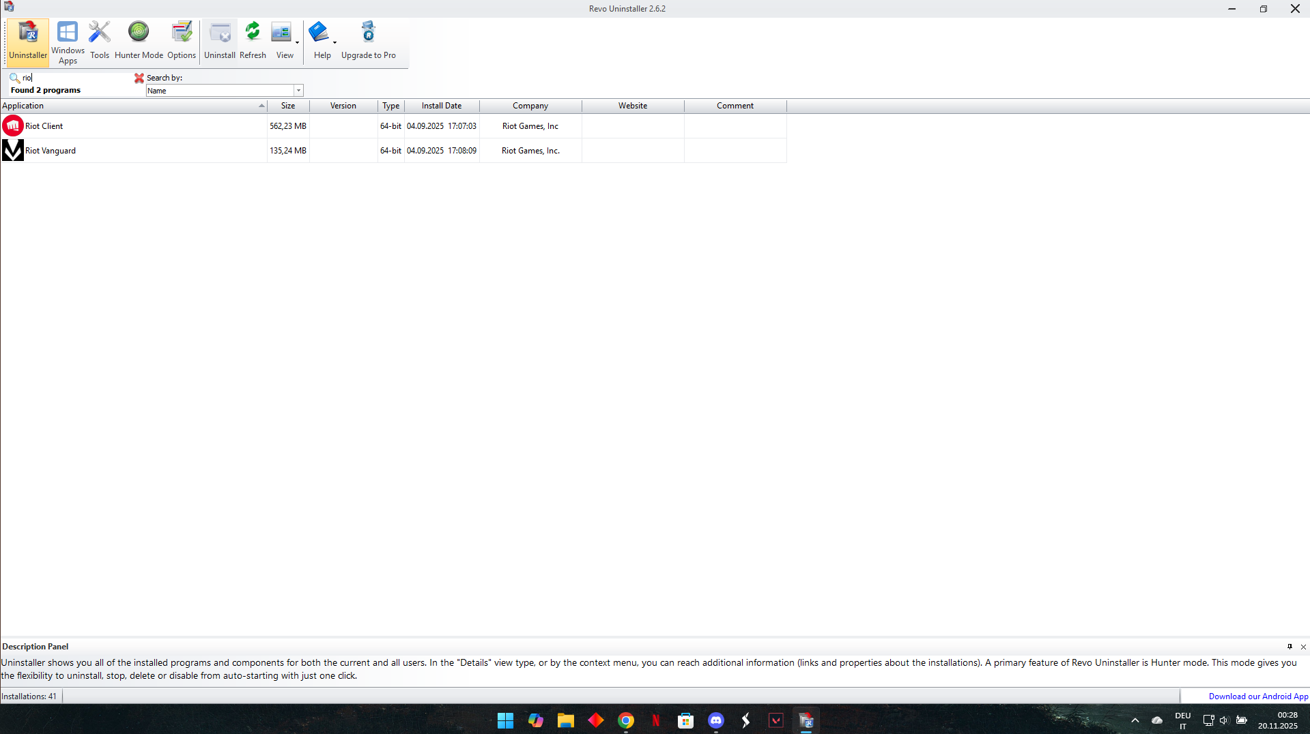Click the Help toolbar icon

click(x=319, y=33)
